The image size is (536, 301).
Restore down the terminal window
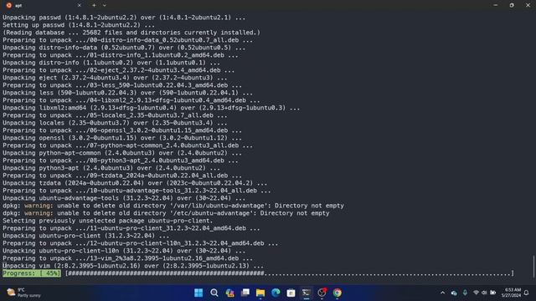click(x=512, y=5)
